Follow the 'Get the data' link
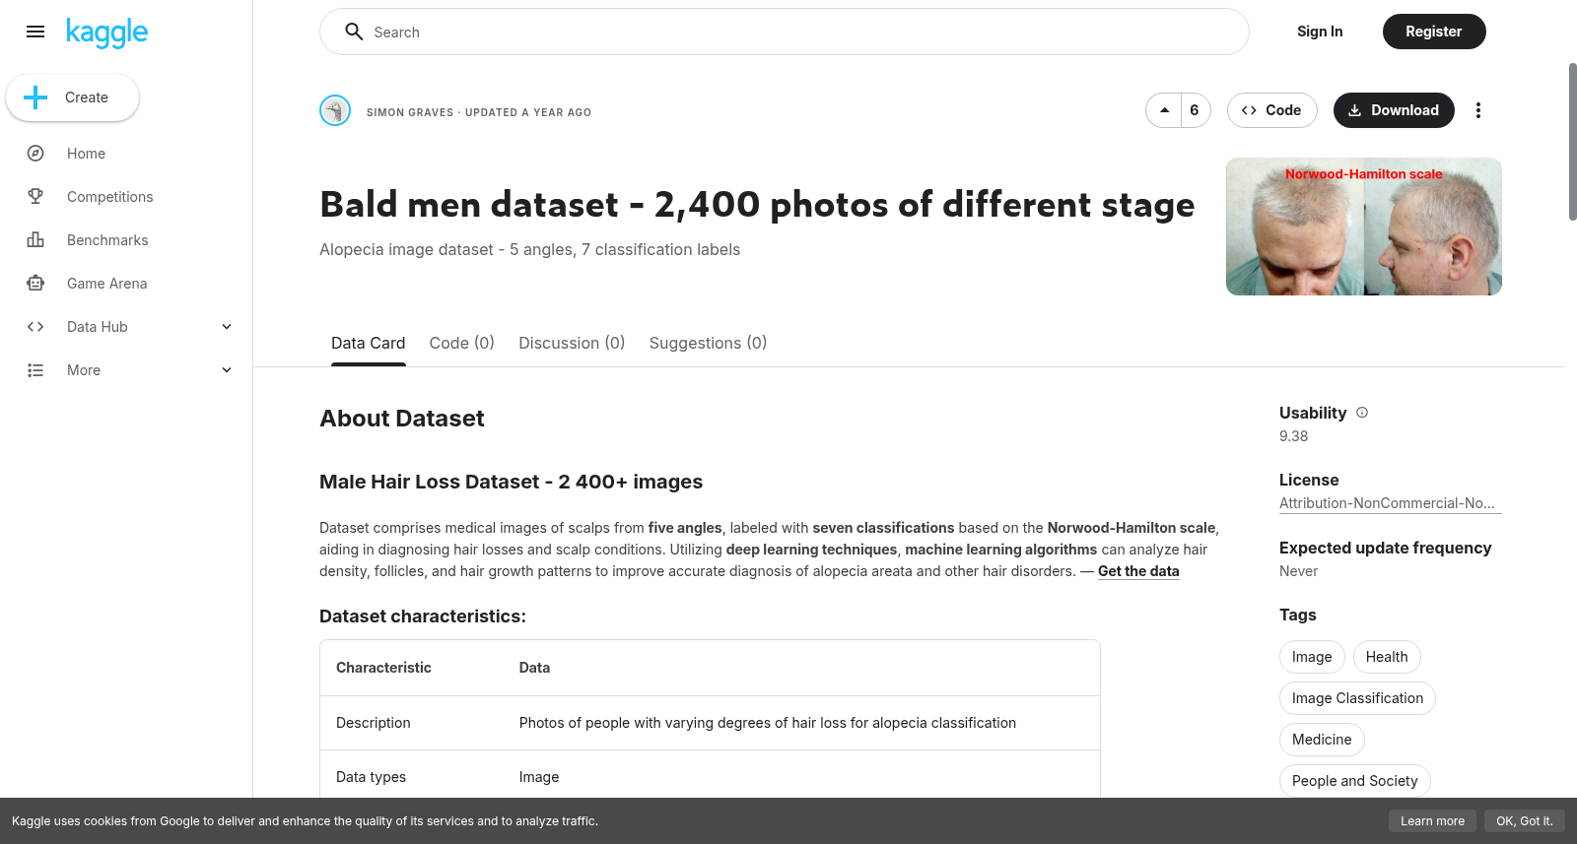The width and height of the screenshot is (1577, 844). point(1138,571)
